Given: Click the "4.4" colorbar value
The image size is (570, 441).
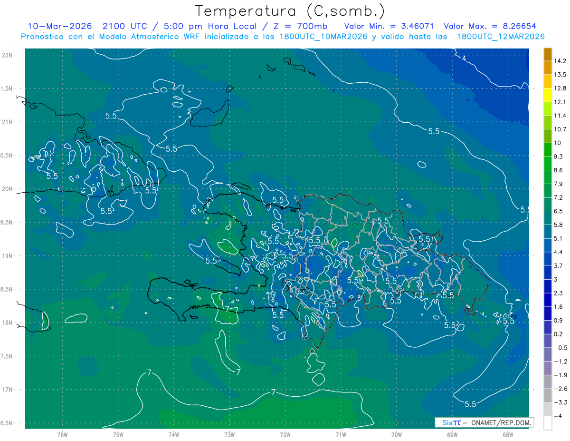Looking at the screenshot, I should pyautogui.click(x=559, y=252).
